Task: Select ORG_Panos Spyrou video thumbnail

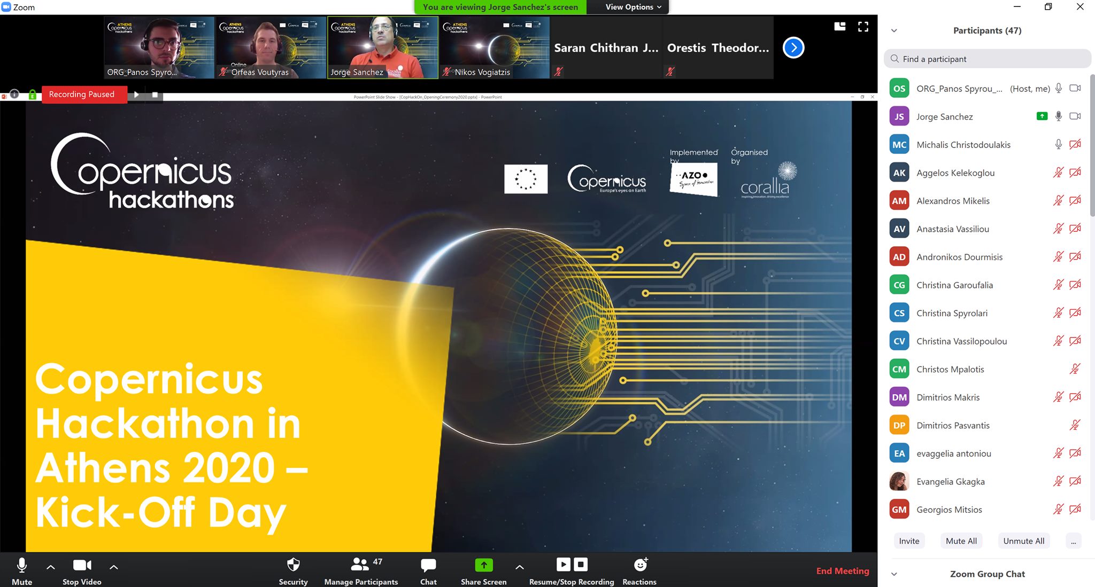Action: (159, 48)
